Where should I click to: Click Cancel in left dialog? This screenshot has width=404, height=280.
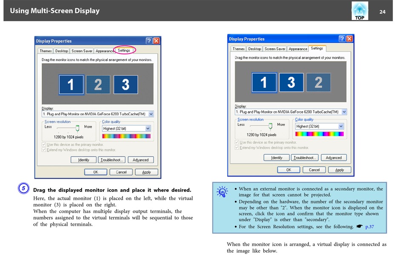point(121,172)
